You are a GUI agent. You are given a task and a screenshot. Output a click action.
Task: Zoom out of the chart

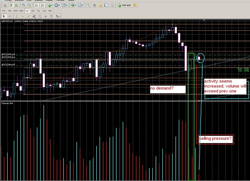[29, 5]
